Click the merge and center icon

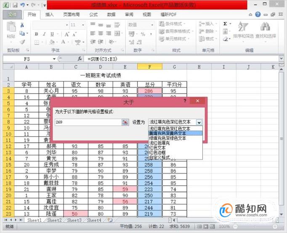(x=117, y=33)
